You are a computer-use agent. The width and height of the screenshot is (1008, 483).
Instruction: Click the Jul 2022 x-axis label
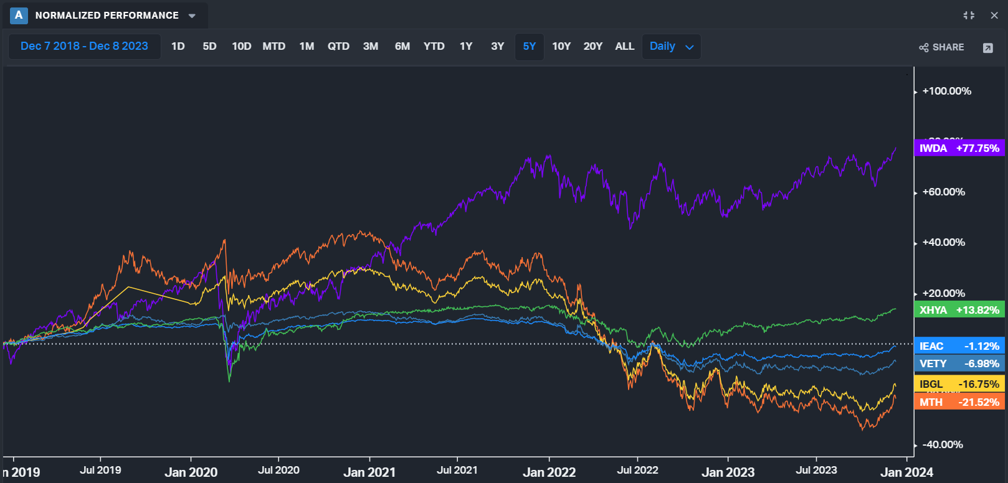pos(637,470)
